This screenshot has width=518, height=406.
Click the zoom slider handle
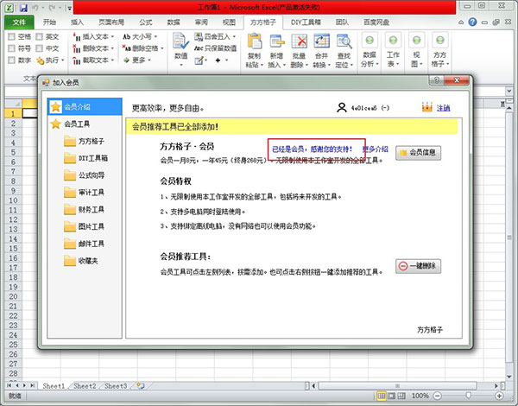coord(468,396)
